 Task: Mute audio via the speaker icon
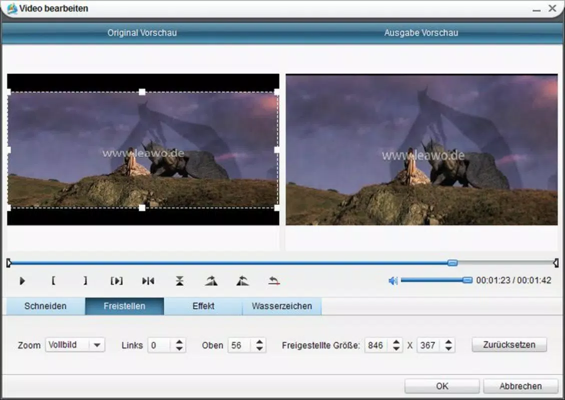[393, 280]
